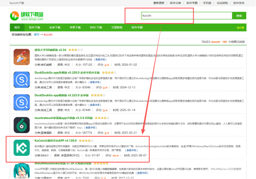The width and height of the screenshot is (256, 179).
Task: Click the size value 83046
Action: click(86, 87)
